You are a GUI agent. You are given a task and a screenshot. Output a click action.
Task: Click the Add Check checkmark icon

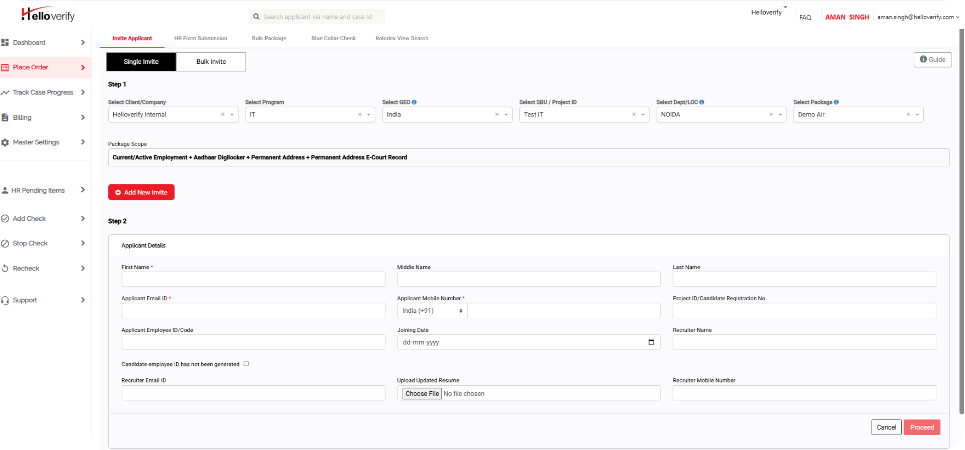[x=5, y=219]
